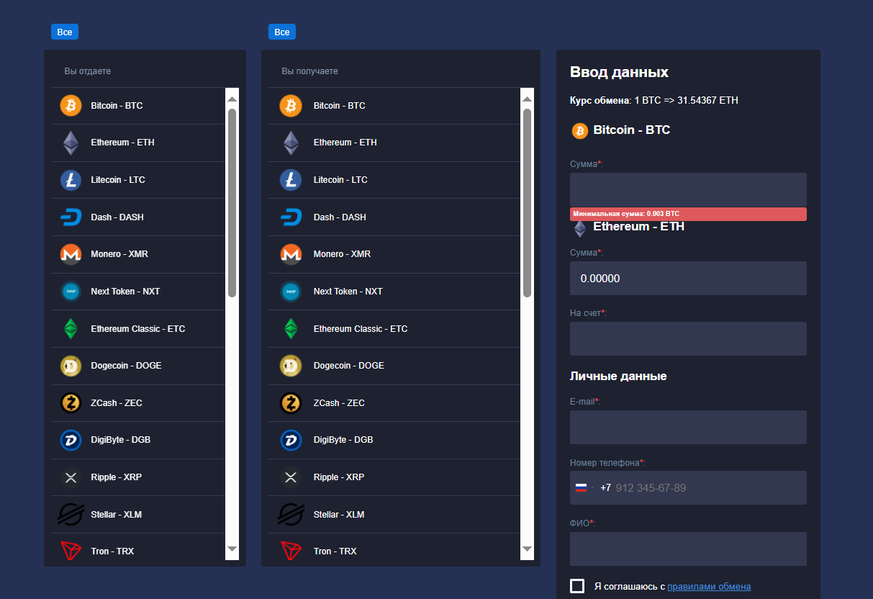Click Ethereum Classic icon in 'Вы отдаете' list
The image size is (873, 599).
click(71, 328)
